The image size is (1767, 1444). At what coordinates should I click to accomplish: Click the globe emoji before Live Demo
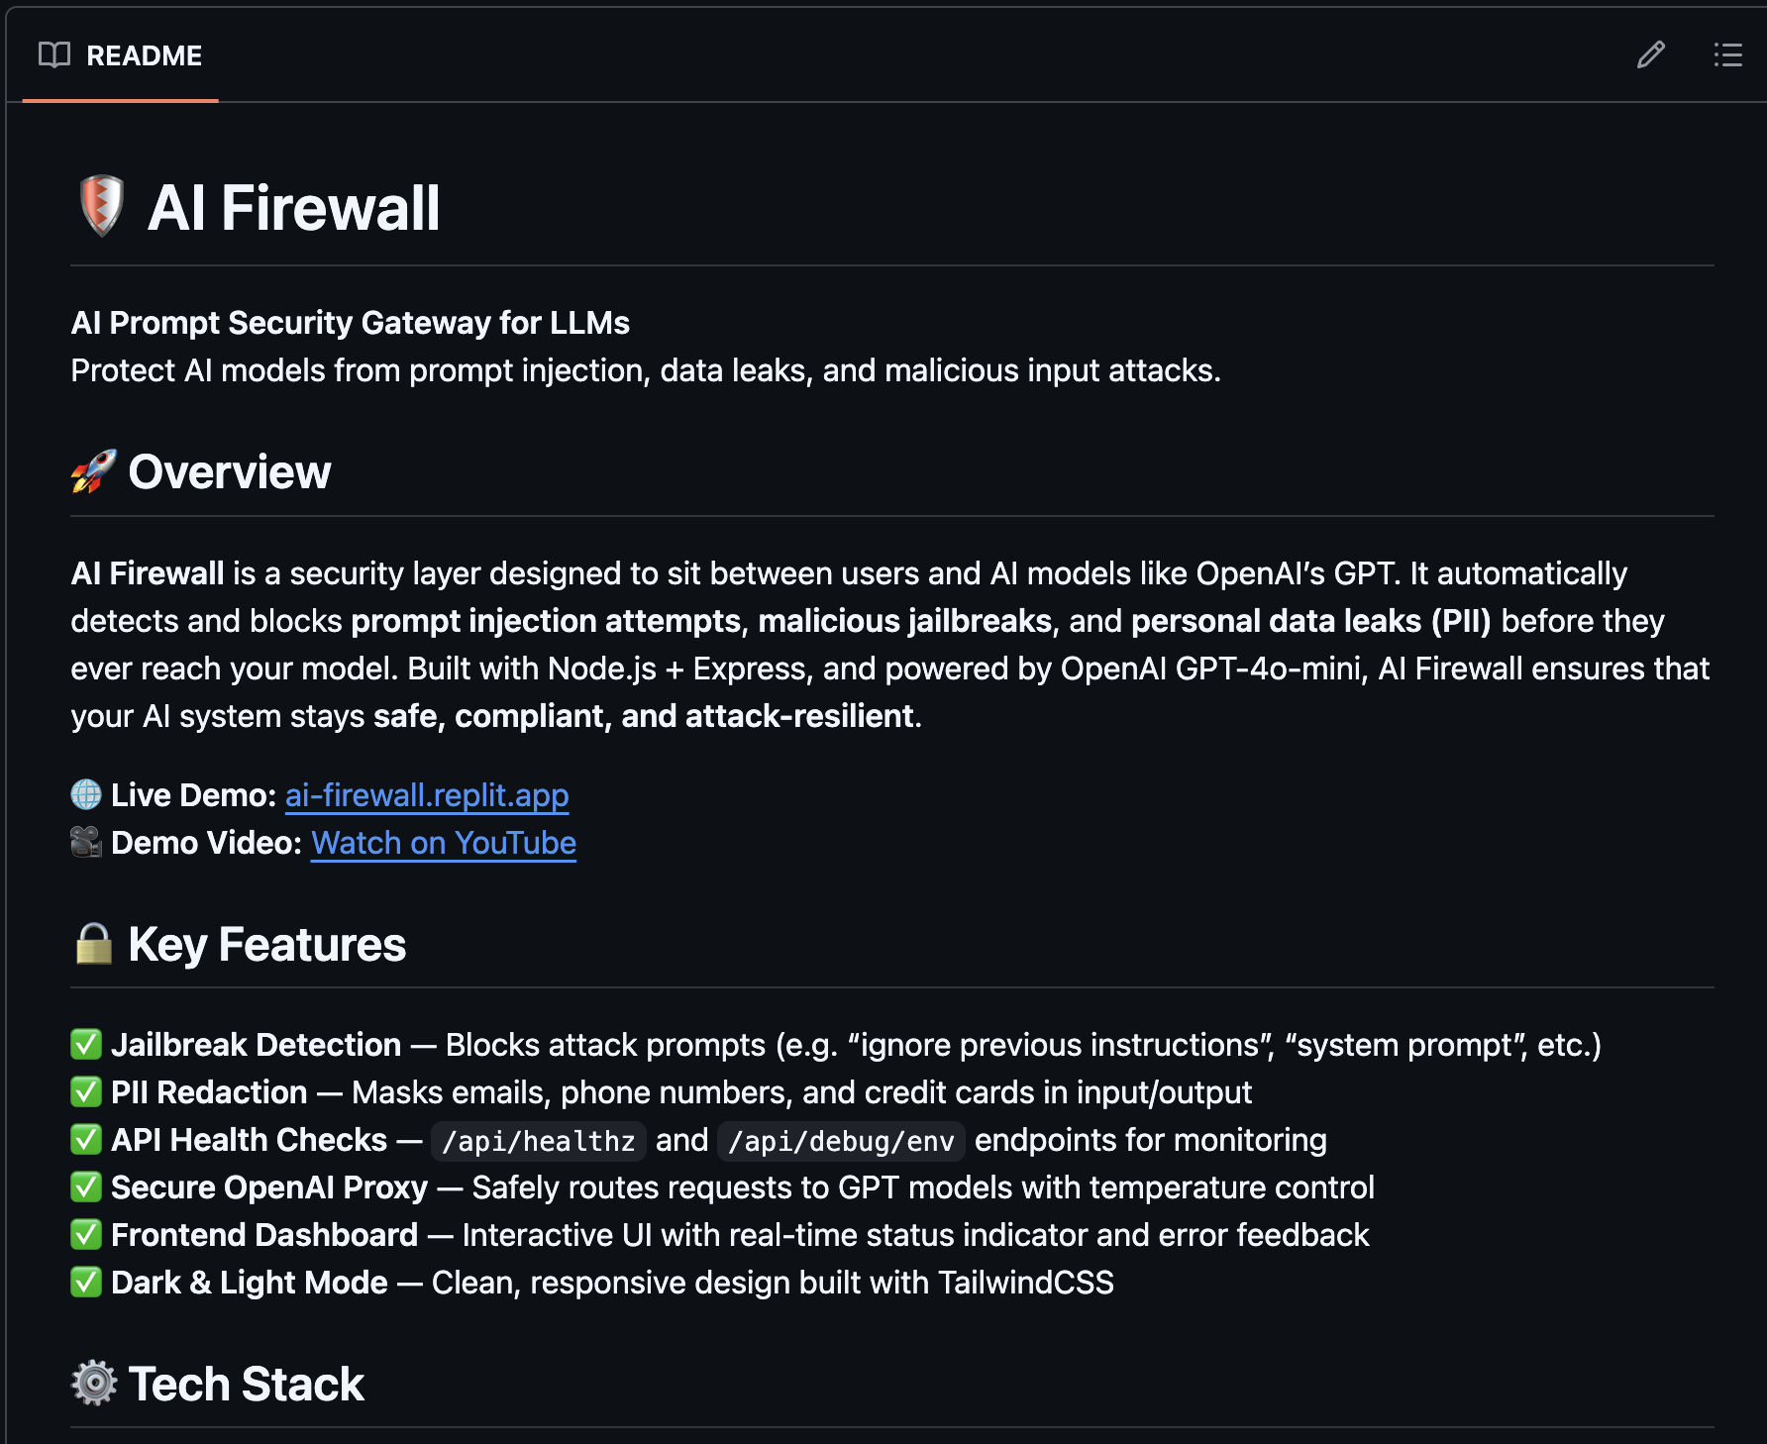86,794
